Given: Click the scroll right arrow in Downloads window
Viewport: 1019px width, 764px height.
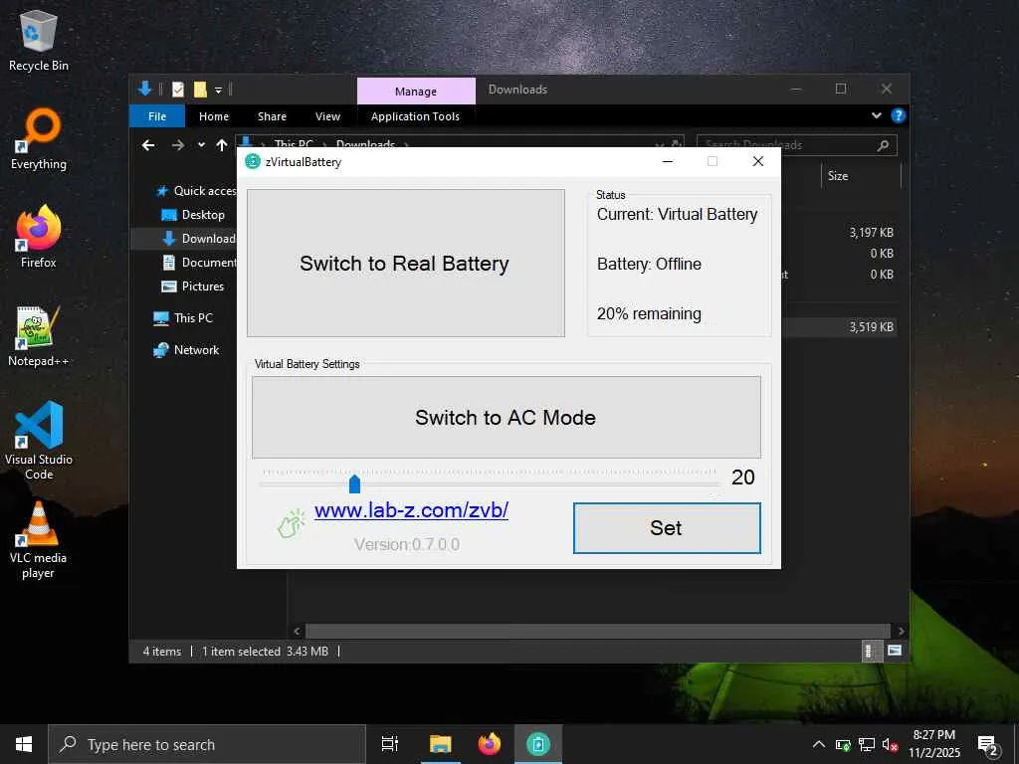Looking at the screenshot, I should pos(901,631).
